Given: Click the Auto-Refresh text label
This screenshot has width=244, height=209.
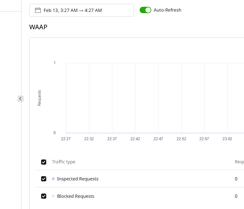Looking at the screenshot, I should point(167,10).
